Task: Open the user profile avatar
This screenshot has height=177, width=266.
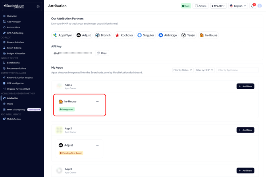Action: 260,6
